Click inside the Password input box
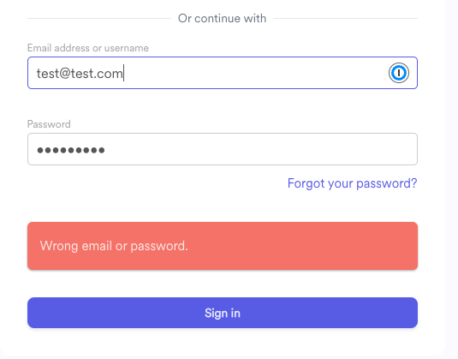The width and height of the screenshot is (458, 359). 223,149
